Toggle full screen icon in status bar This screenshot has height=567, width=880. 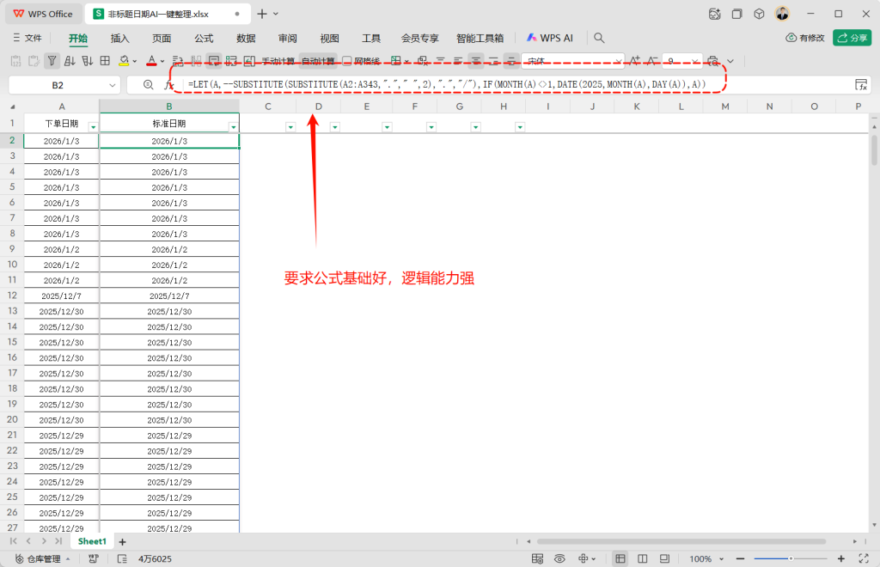864,558
